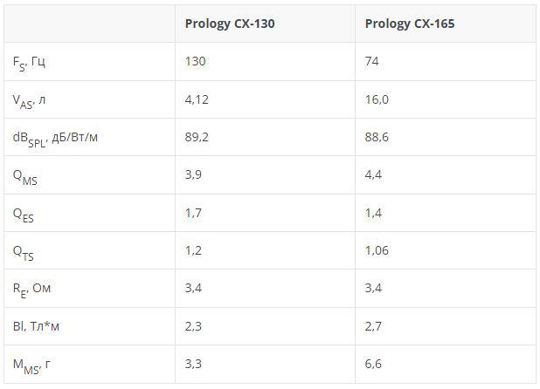Select the QMS row label

(x=25, y=175)
